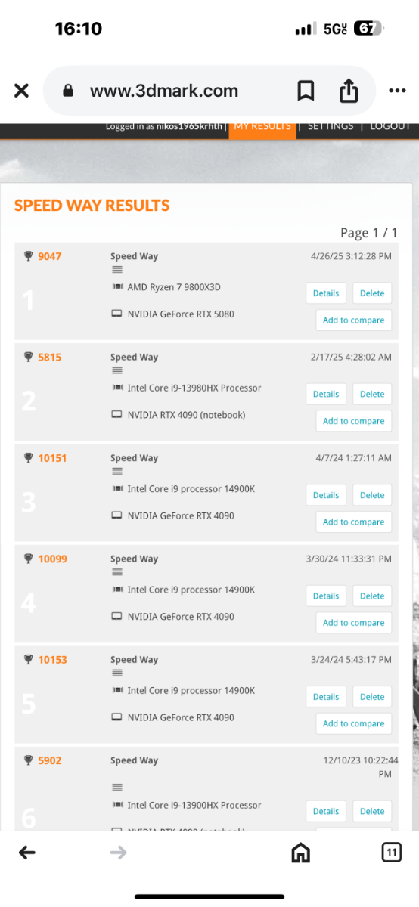Viewport: 419px width, 907px height.
Task: Go to the browser home icon
Action: pyautogui.click(x=301, y=853)
